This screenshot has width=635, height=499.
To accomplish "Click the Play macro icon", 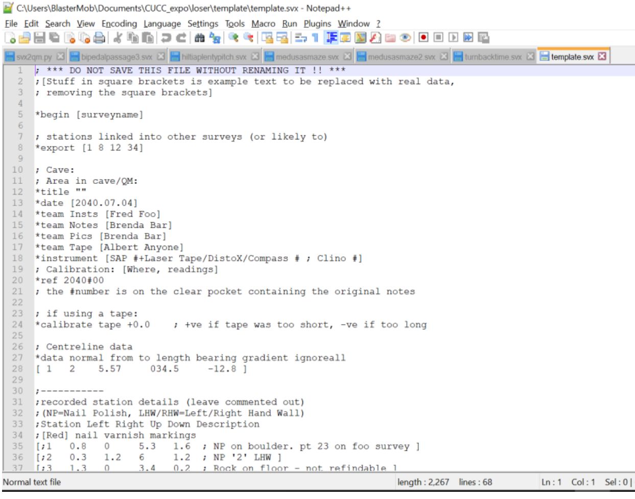I will (453, 38).
